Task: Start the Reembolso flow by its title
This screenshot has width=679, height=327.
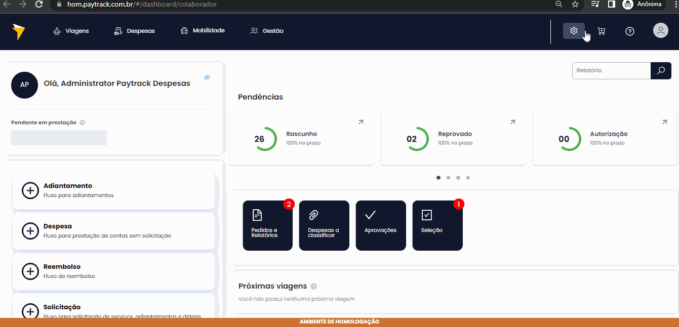Action: [x=62, y=267]
